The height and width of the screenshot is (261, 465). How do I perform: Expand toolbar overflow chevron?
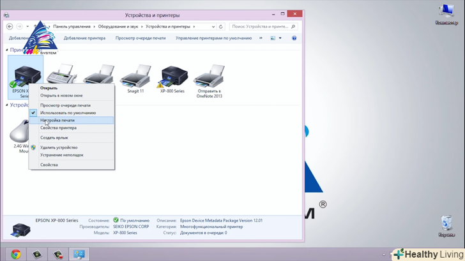point(261,38)
